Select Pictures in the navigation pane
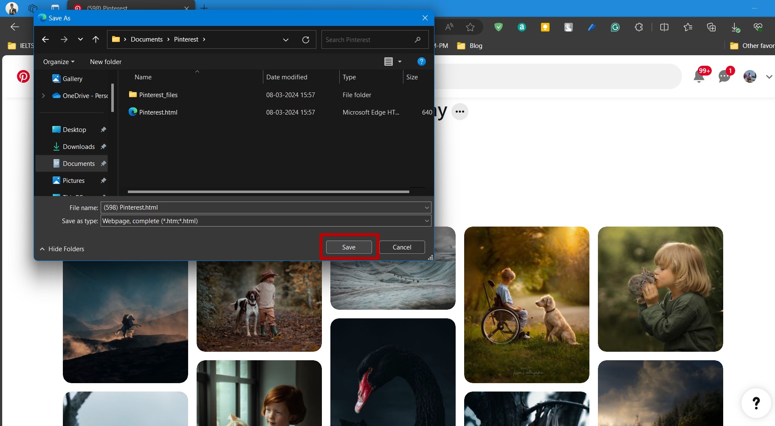 (x=73, y=181)
